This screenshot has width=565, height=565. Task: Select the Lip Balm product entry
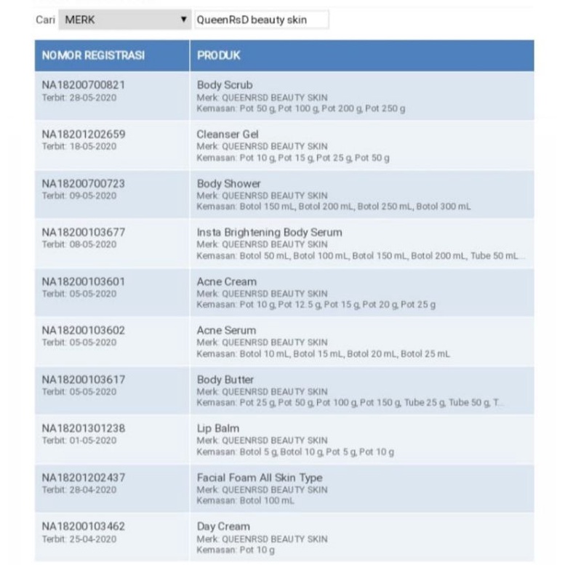218,428
